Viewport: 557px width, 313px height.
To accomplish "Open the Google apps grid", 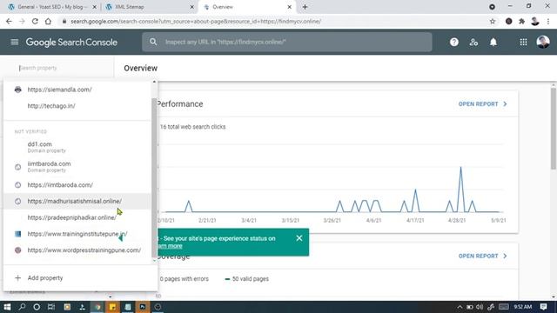I will coord(523,43).
